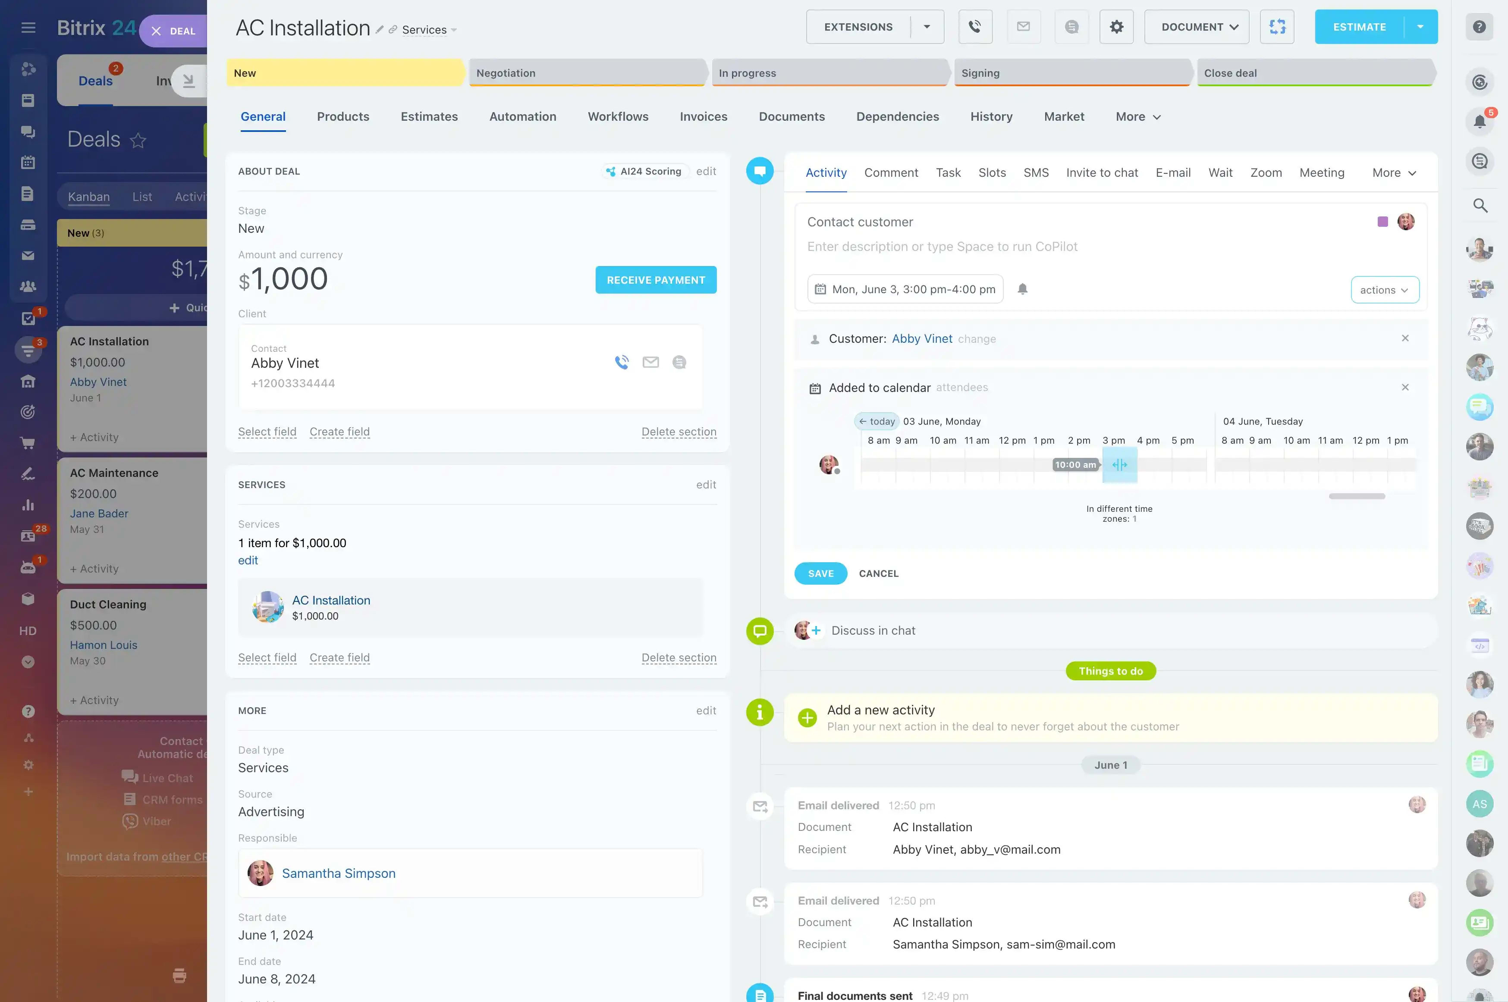Click the help question mark icon
The width and height of the screenshot is (1508, 1002).
1479,27
